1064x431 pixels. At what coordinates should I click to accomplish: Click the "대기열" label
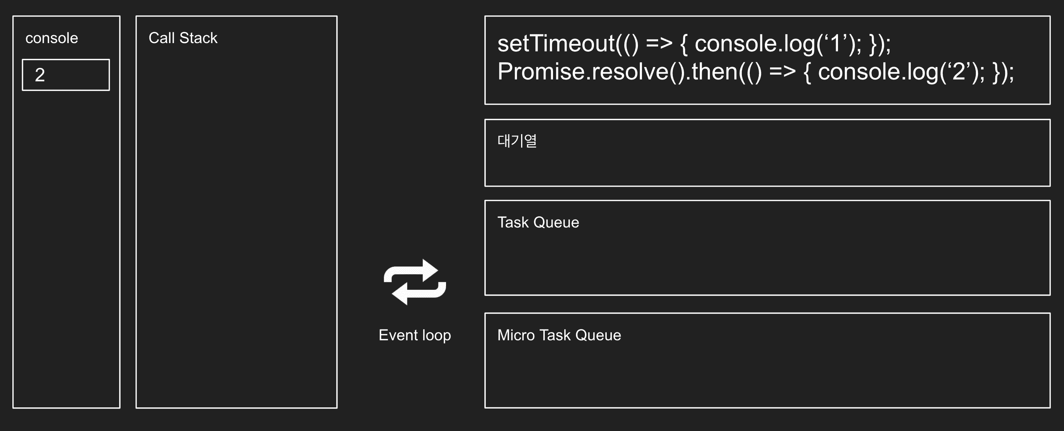[x=517, y=141]
